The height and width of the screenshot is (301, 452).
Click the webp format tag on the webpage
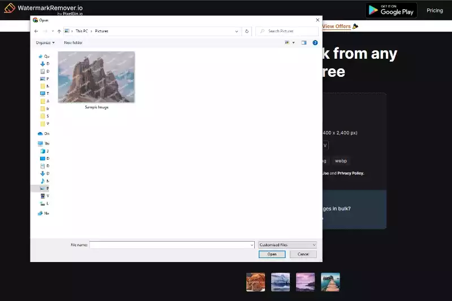click(x=341, y=161)
